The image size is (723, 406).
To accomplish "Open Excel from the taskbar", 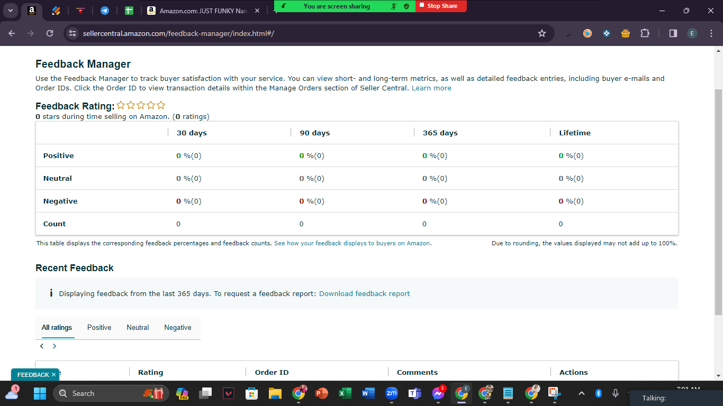I will [345, 393].
